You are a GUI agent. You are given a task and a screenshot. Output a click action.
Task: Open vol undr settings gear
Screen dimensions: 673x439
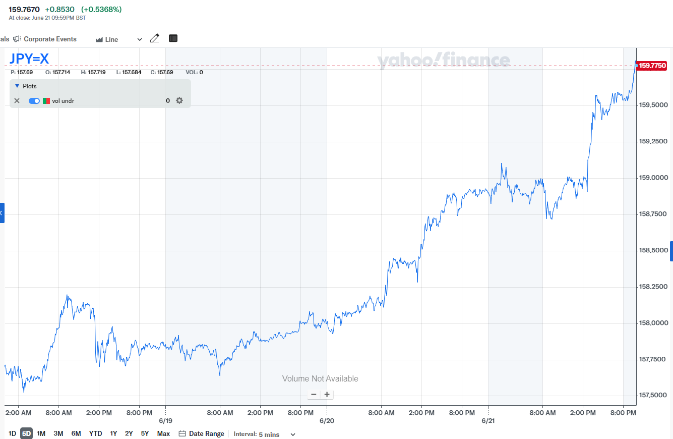point(179,101)
